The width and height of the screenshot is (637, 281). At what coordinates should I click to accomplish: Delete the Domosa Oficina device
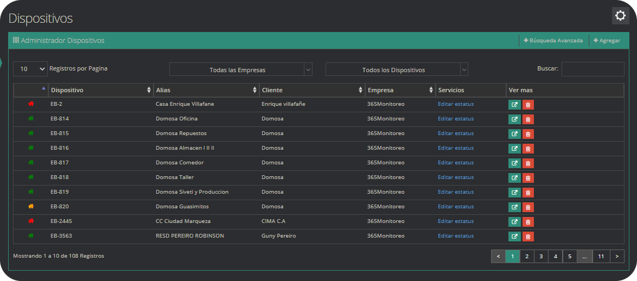pos(528,119)
